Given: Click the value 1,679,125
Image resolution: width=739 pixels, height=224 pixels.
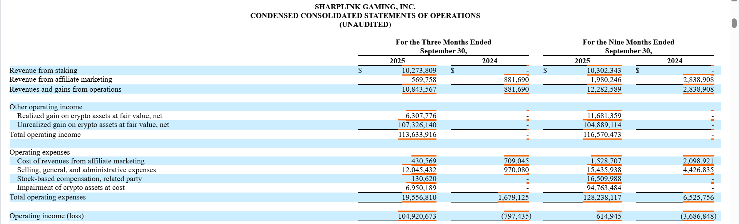Looking at the screenshot, I should [x=513, y=198].
